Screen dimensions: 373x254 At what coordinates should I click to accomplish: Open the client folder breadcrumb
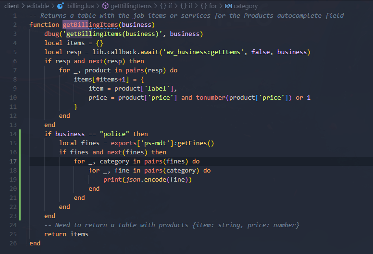(x=12, y=6)
